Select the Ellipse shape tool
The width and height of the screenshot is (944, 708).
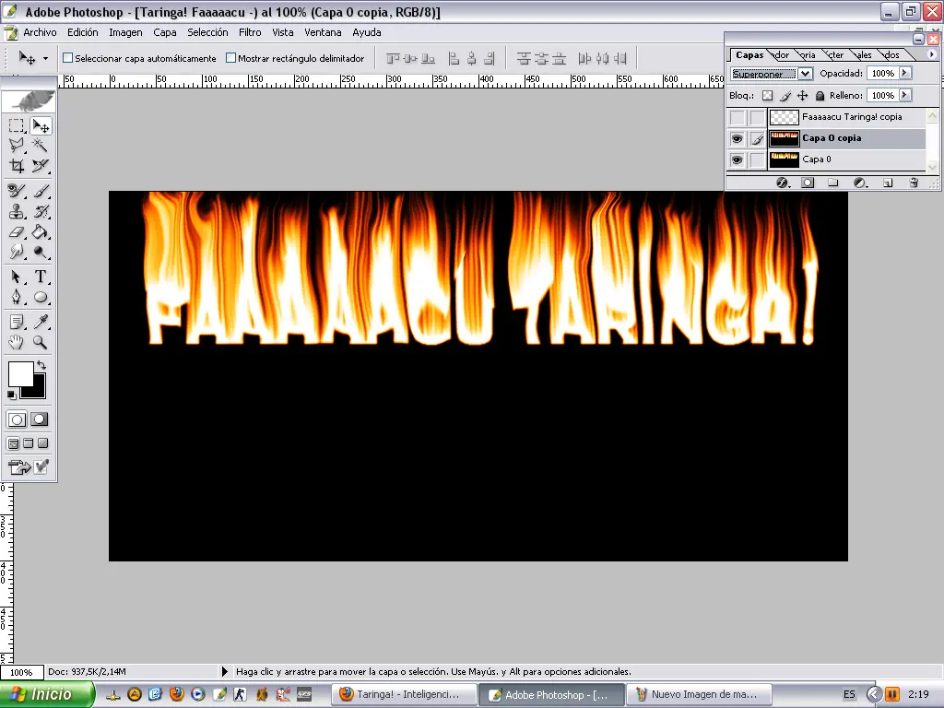point(41,297)
